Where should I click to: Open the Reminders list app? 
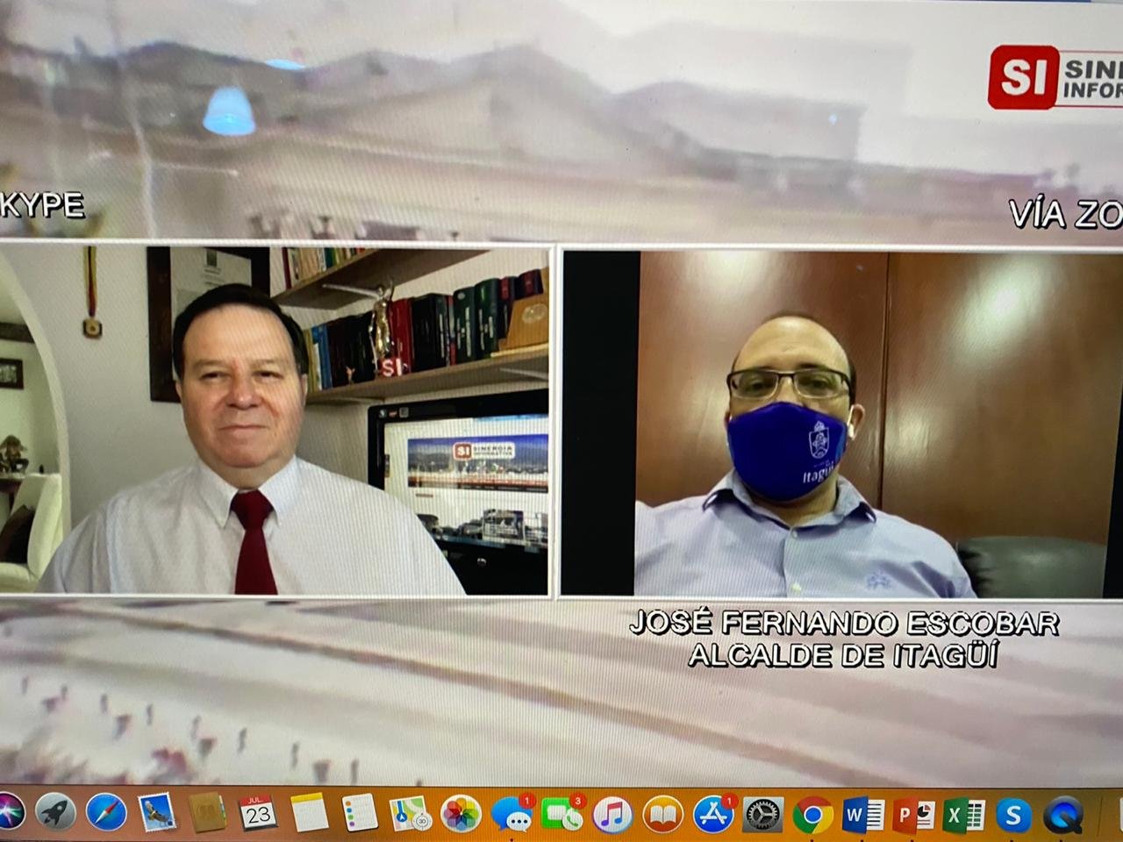pos(360,813)
